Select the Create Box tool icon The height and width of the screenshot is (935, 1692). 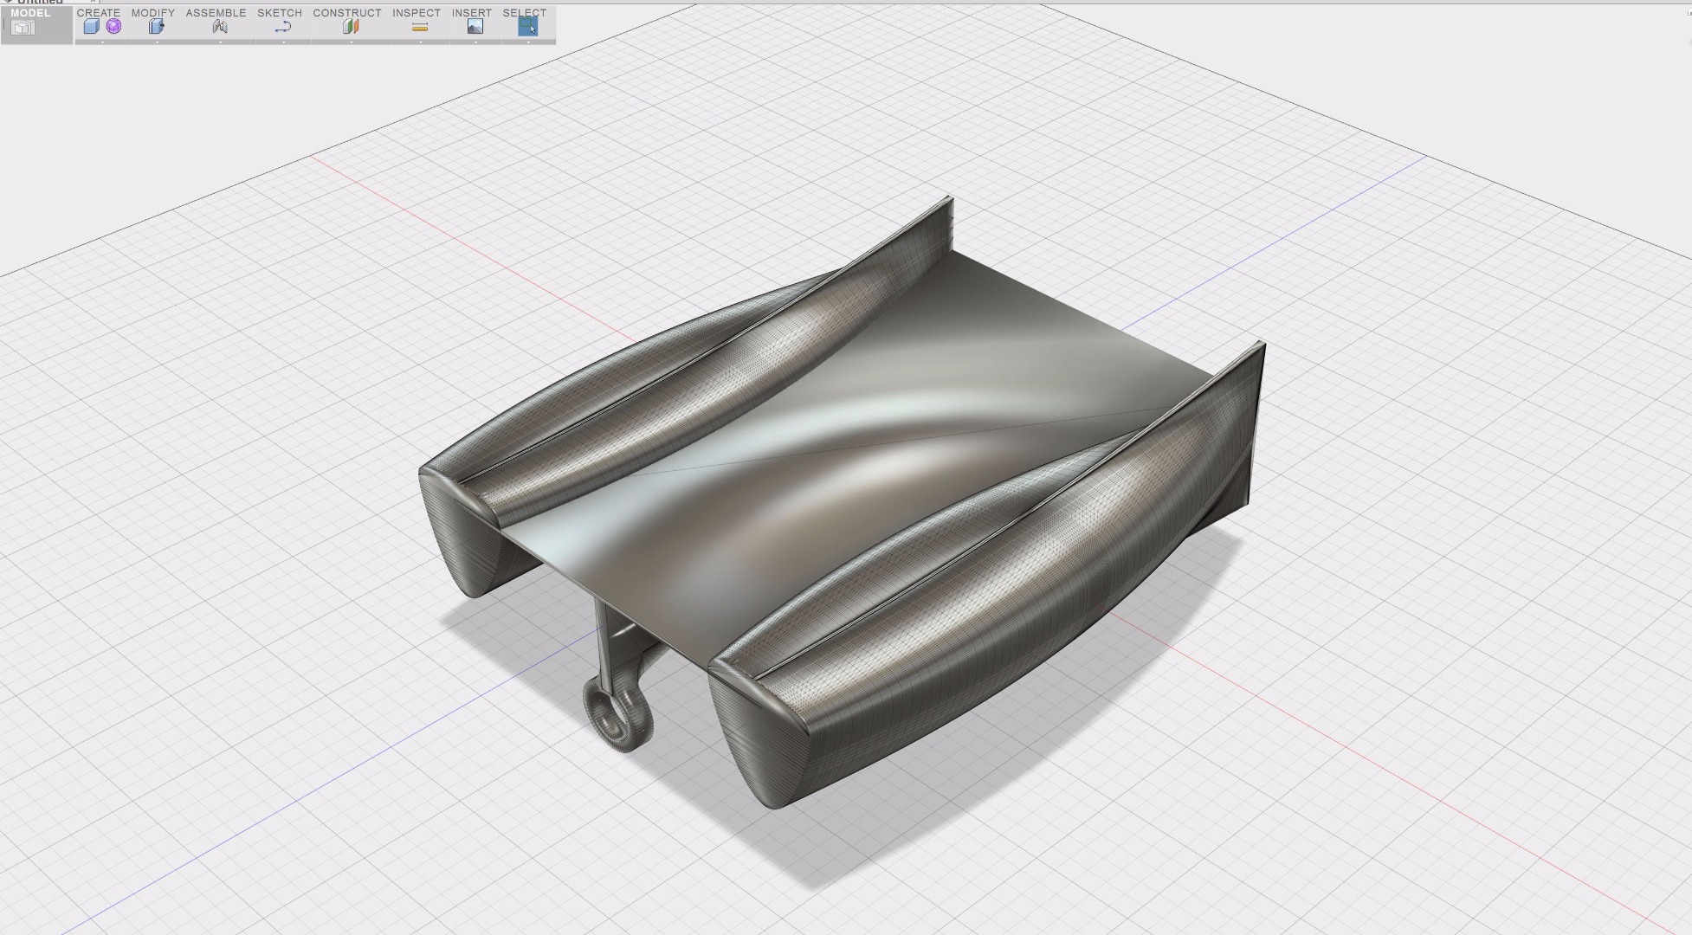point(91,27)
